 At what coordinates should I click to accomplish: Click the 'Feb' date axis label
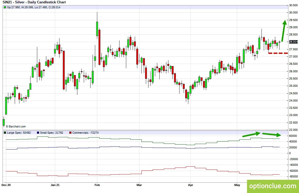pyautogui.click(x=97, y=185)
